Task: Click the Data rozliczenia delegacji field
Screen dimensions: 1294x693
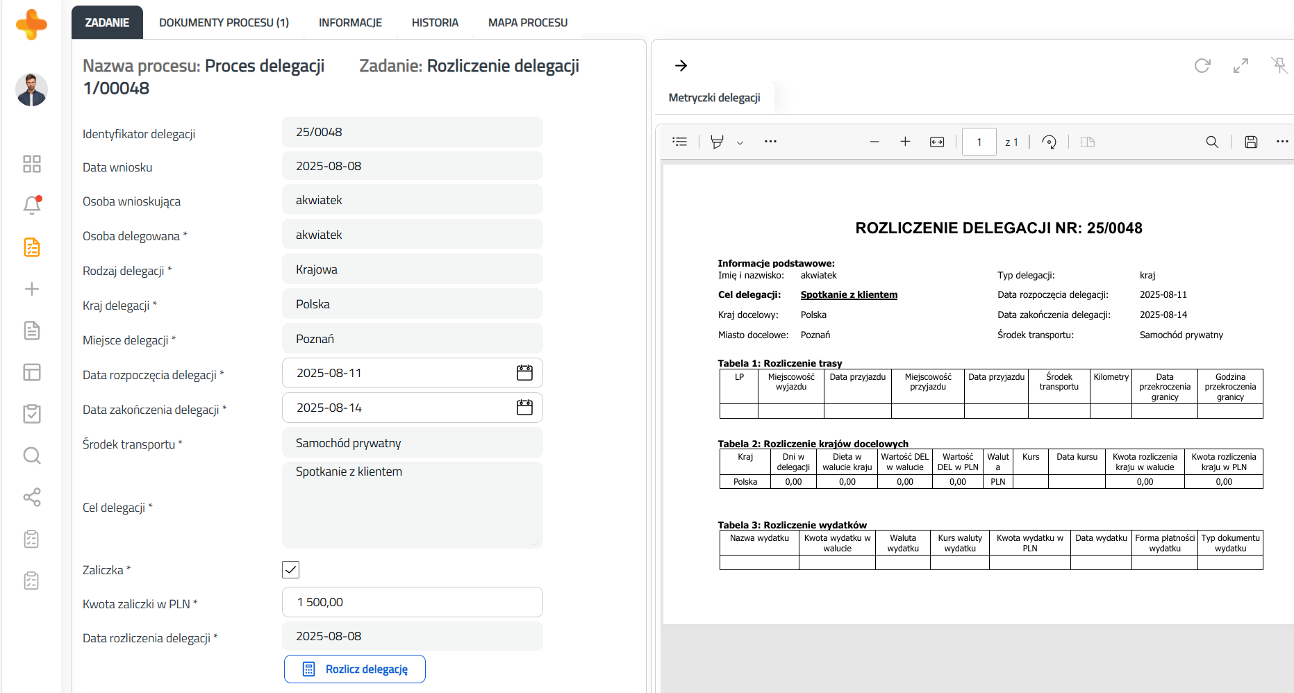Action: [412, 636]
